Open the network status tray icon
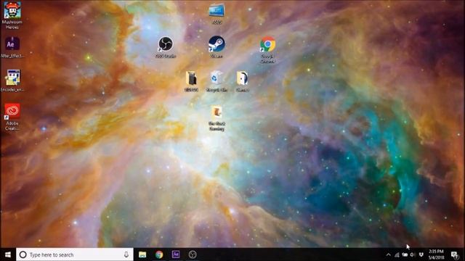This screenshot has height=261, width=465. pos(397,254)
